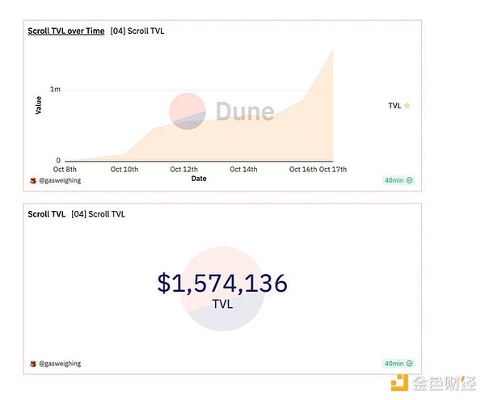Screen dimensions: 485x400
Task: Click the 40min refresh badge in top panel
Action: pyautogui.click(x=394, y=180)
